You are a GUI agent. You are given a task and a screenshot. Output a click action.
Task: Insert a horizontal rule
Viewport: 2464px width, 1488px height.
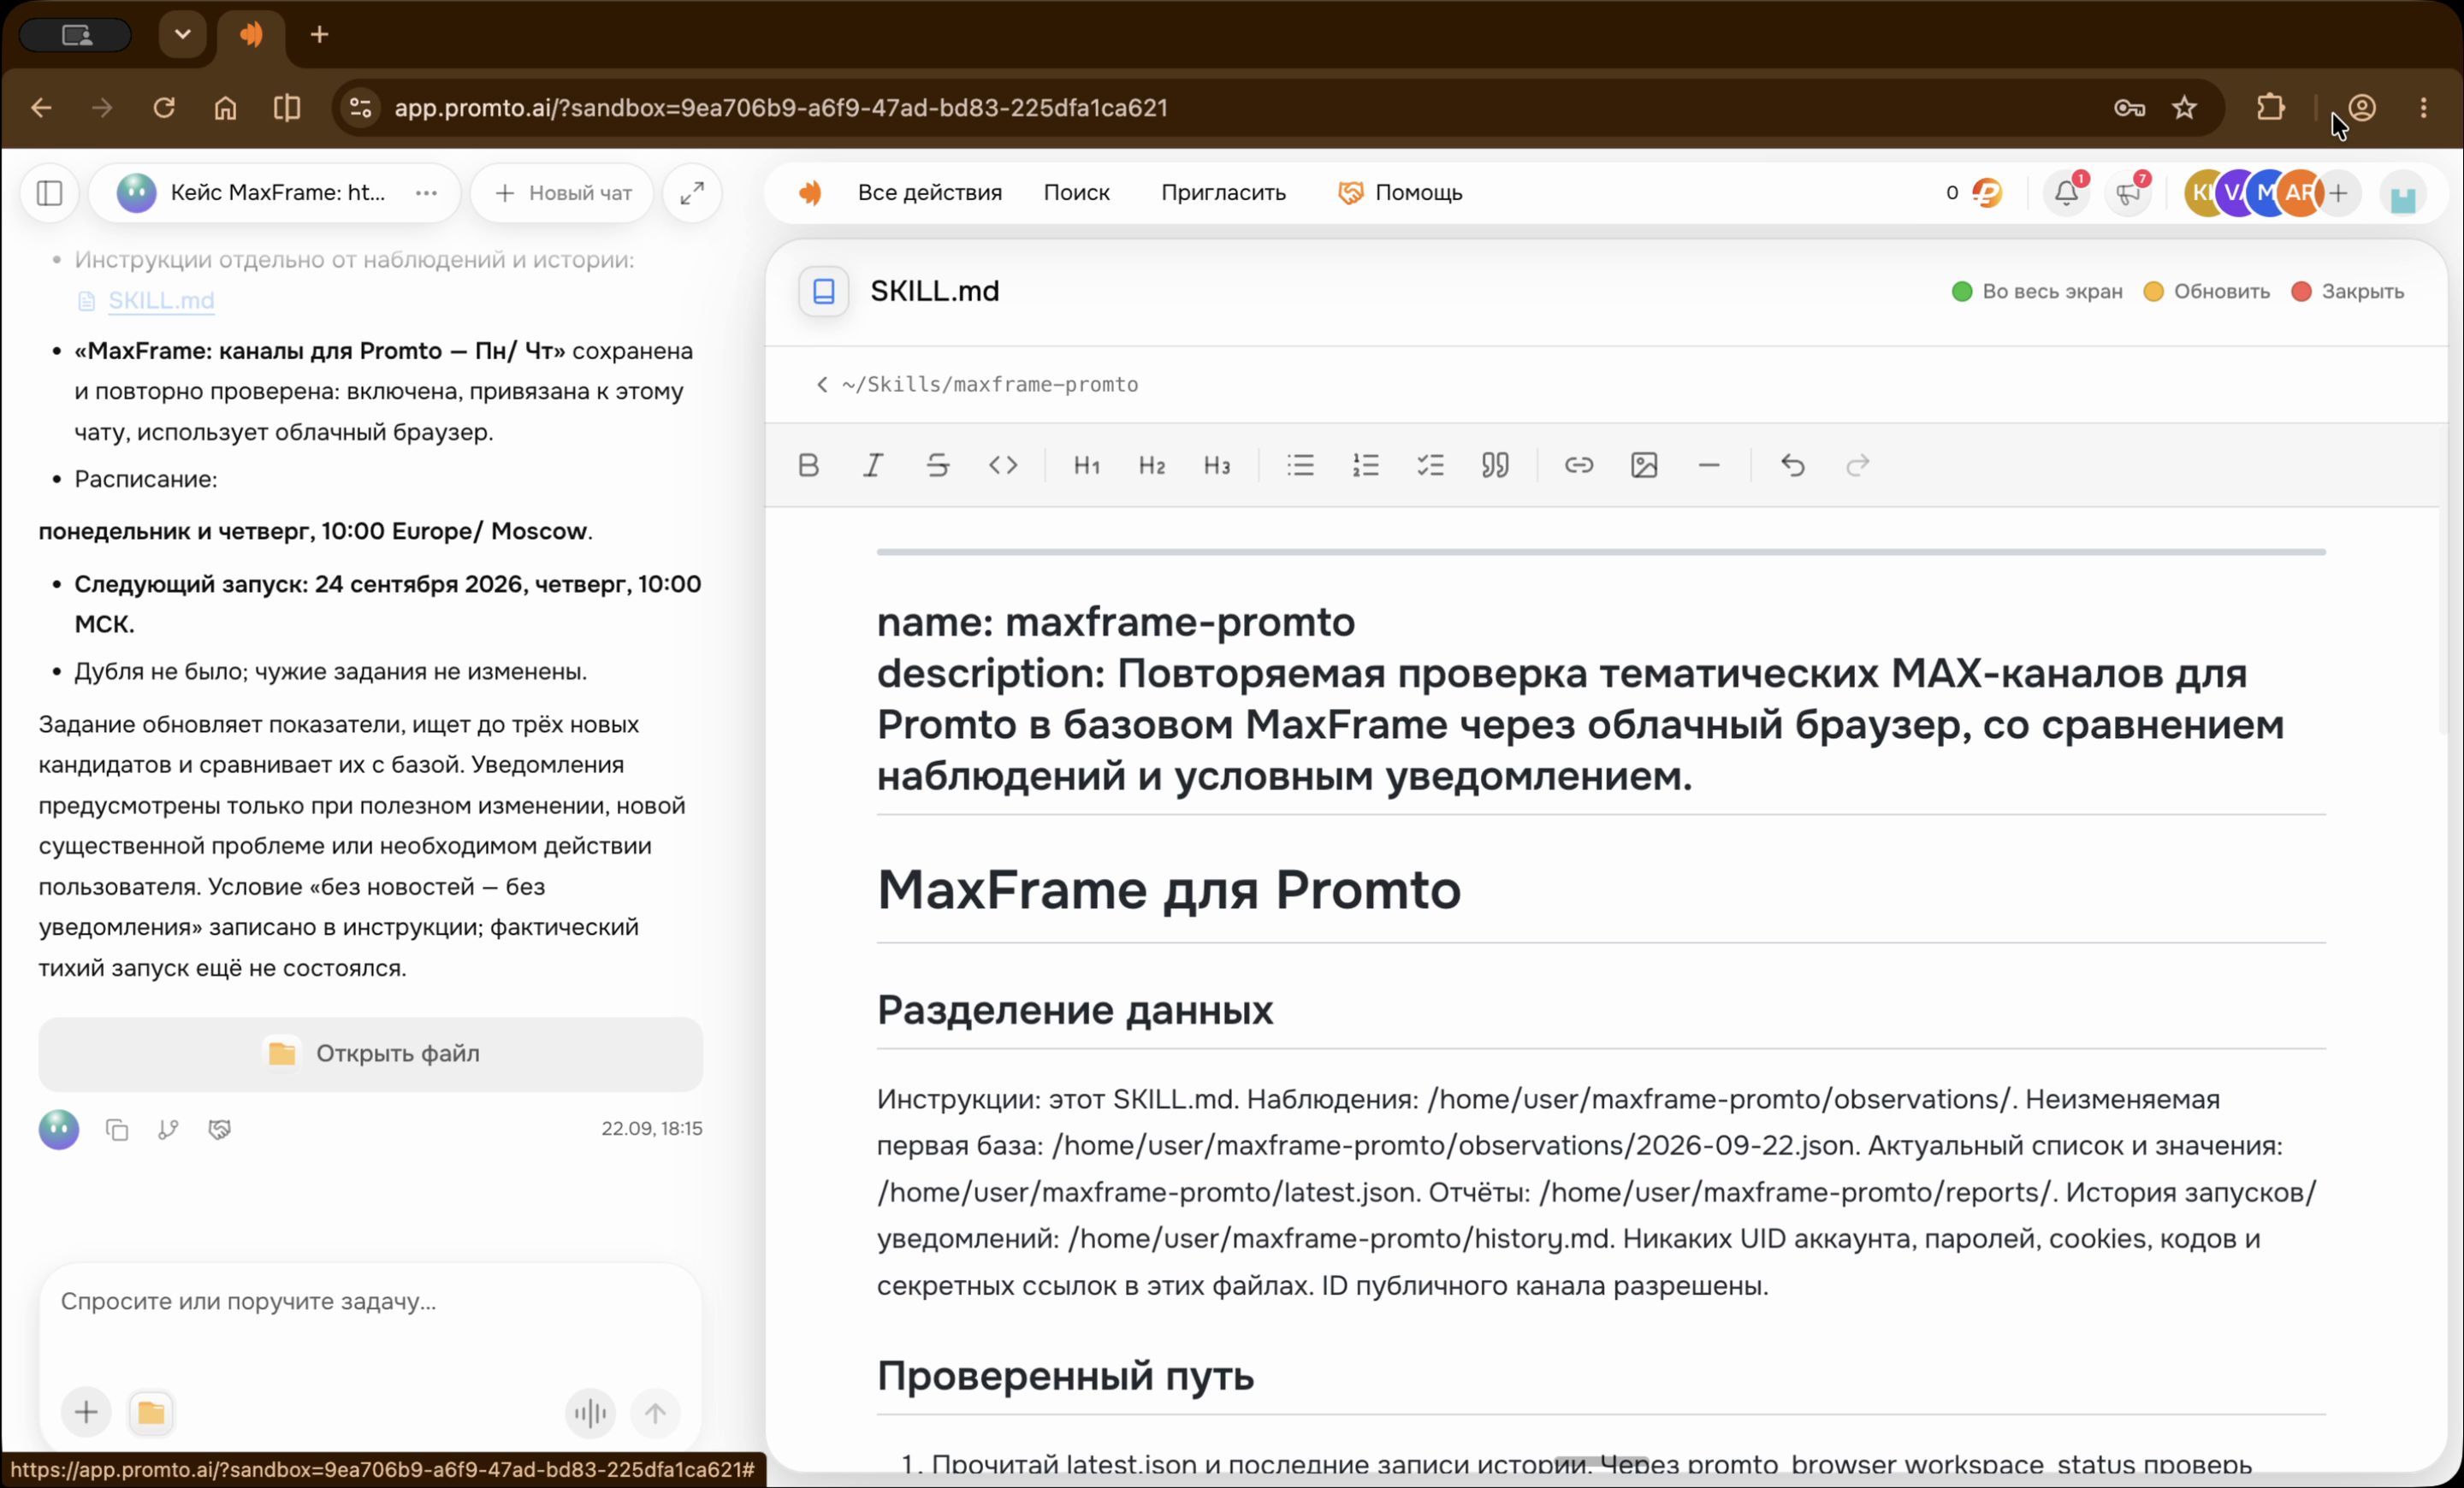pyautogui.click(x=1709, y=464)
